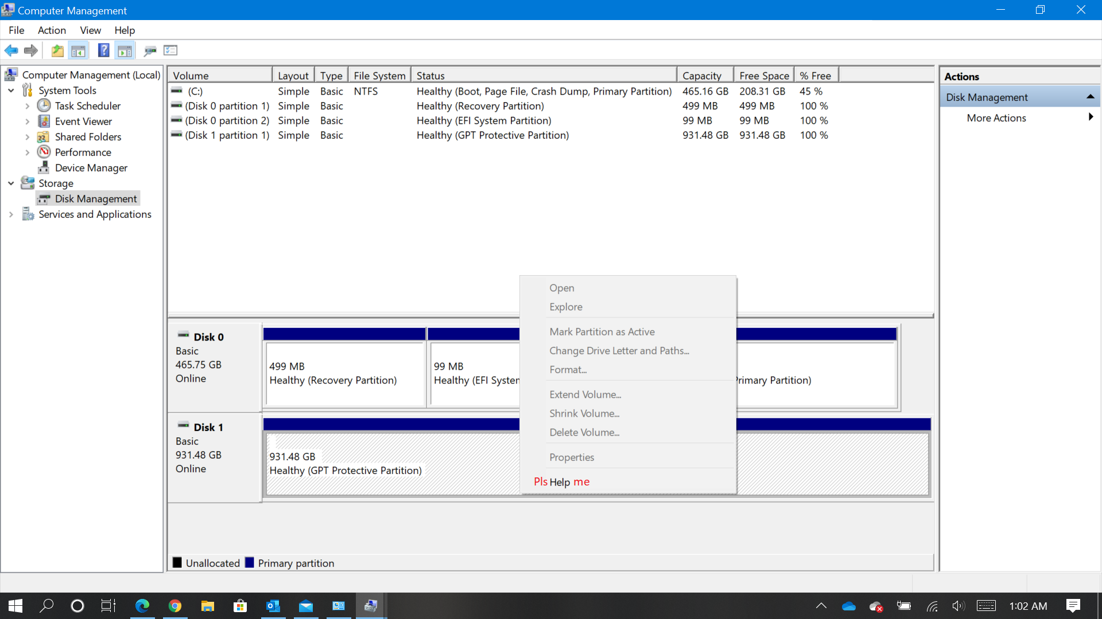Sort by the Free Space column header
The image size is (1102, 619).
pyautogui.click(x=764, y=75)
